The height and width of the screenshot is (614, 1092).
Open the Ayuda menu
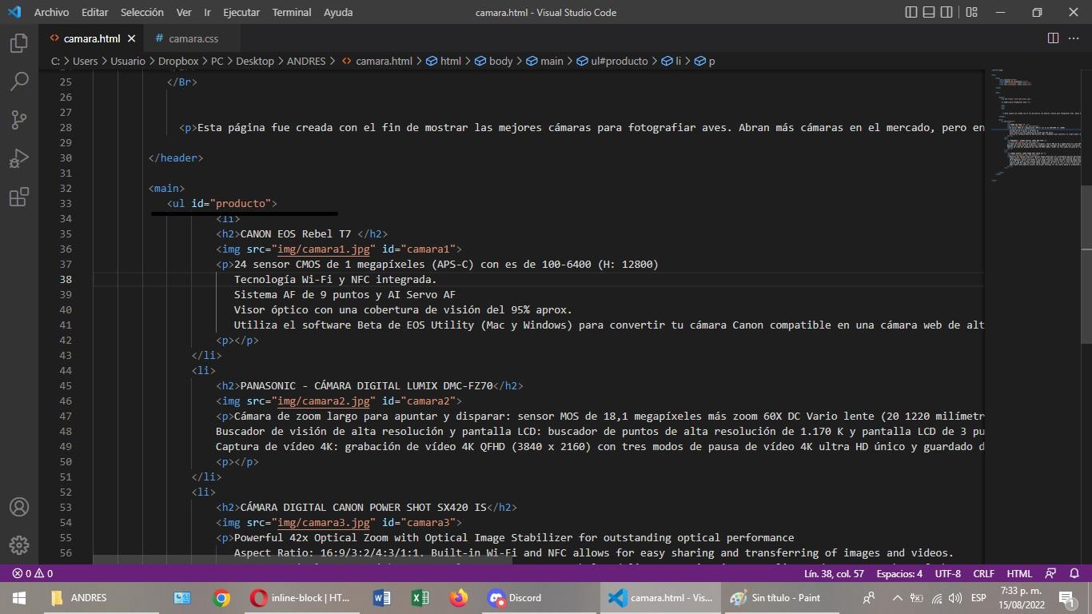tap(338, 12)
